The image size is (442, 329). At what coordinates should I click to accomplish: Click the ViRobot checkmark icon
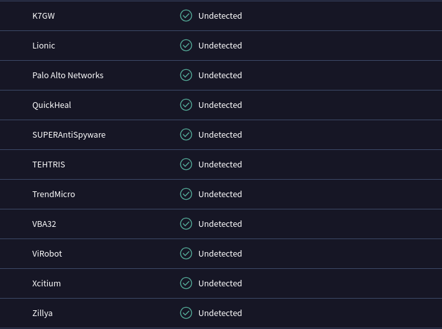[x=186, y=253]
